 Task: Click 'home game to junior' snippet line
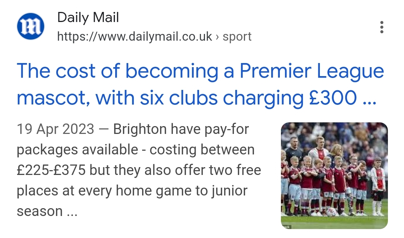click(182, 191)
